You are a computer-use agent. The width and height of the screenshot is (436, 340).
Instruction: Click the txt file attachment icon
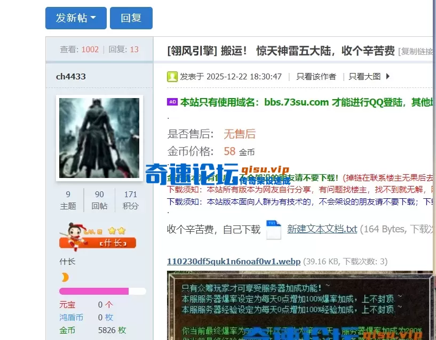pos(274,229)
